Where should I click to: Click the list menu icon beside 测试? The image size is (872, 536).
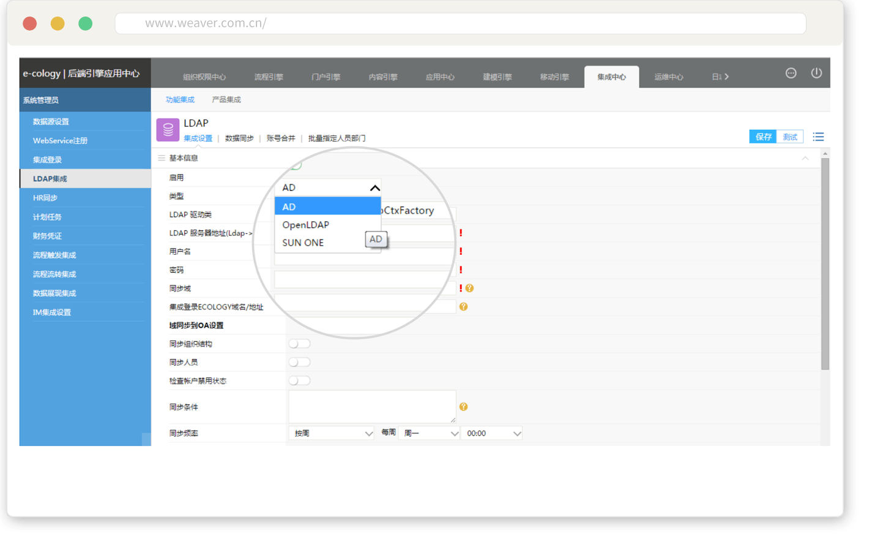pos(818,137)
